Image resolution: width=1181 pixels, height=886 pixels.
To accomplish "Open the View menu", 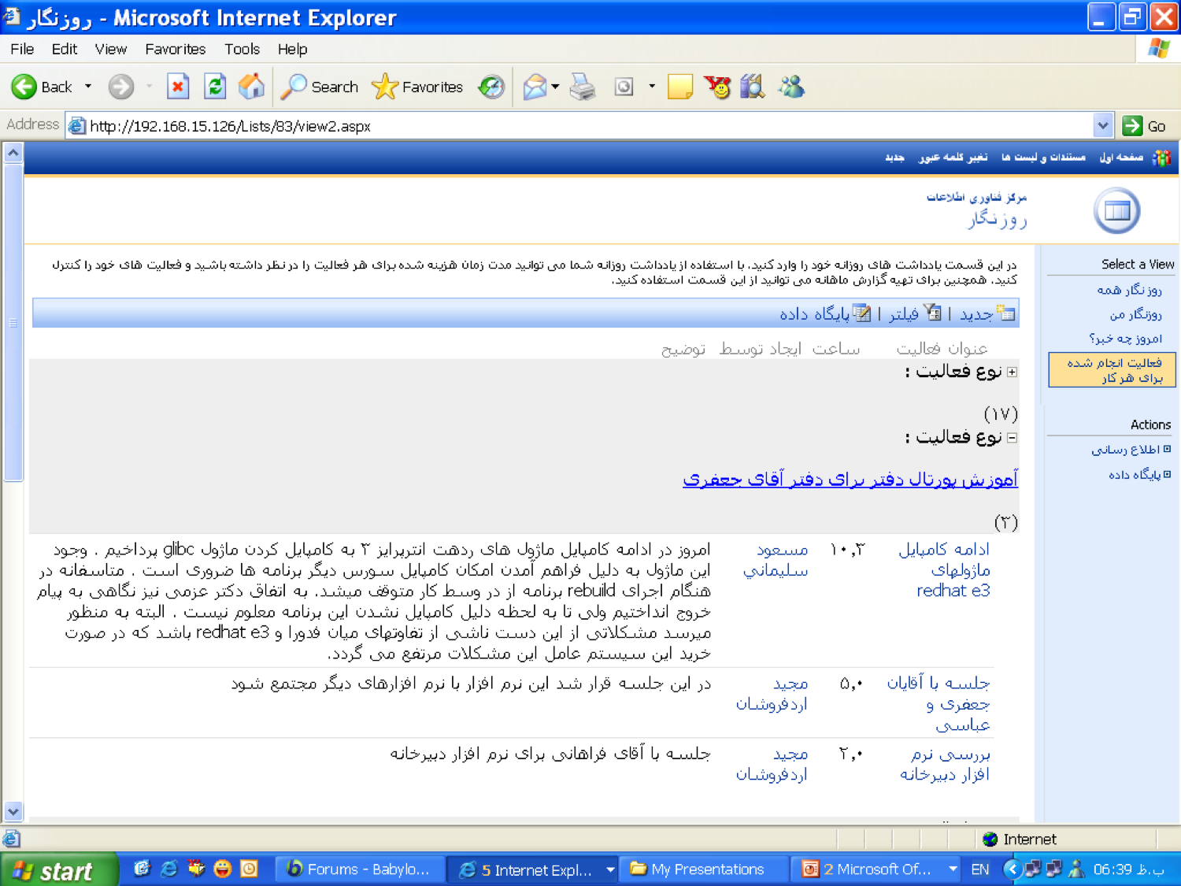I will (111, 49).
